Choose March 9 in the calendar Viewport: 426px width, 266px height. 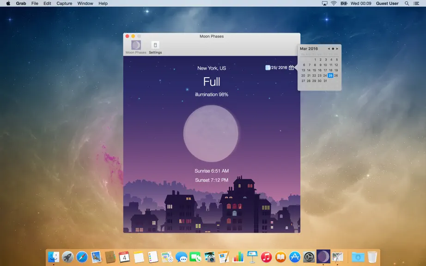tap(320, 65)
